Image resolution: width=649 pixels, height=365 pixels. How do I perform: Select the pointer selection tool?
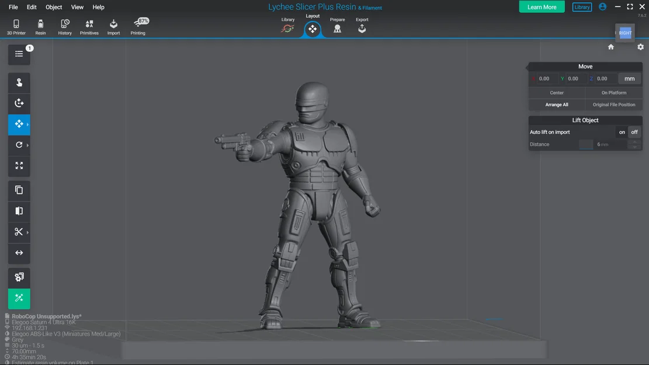tap(19, 83)
